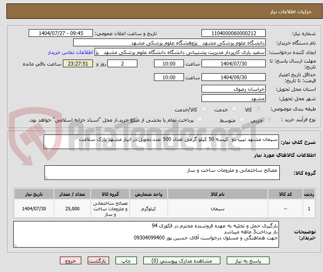Click the 25,000 quantity cell
This screenshot has height=272, width=323.
tap(72, 209)
